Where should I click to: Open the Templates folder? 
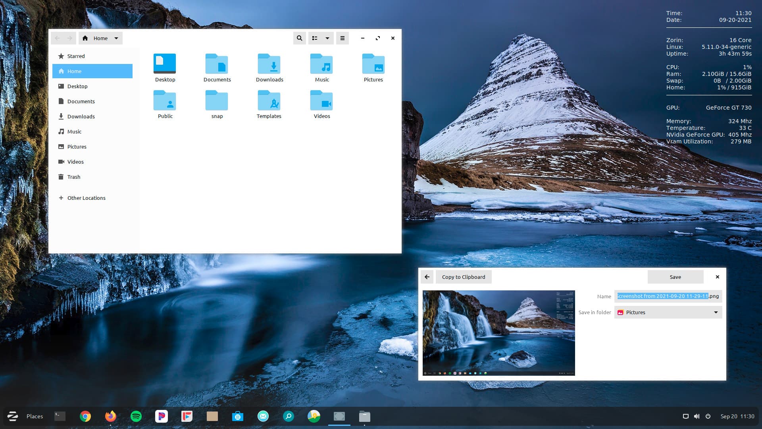click(269, 101)
